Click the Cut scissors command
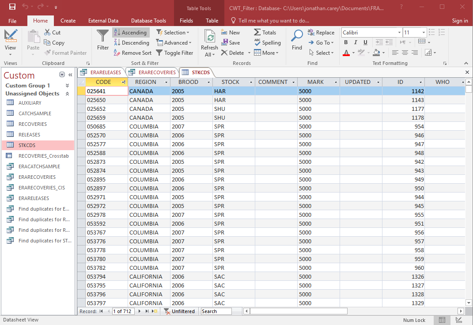 pos(52,32)
